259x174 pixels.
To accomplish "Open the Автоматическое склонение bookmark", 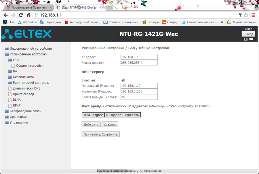I will [x=199, y=22].
